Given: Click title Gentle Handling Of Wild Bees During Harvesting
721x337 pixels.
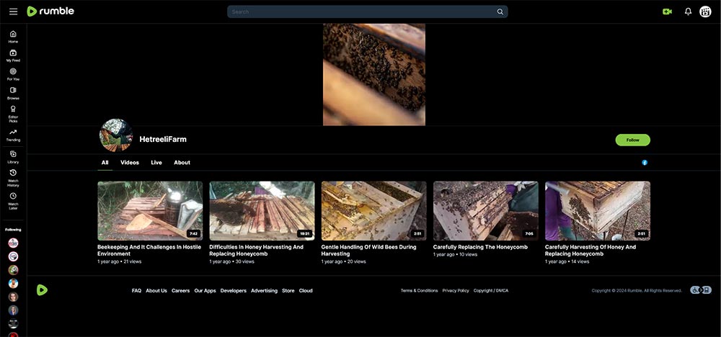Looking at the screenshot, I should coord(368,250).
